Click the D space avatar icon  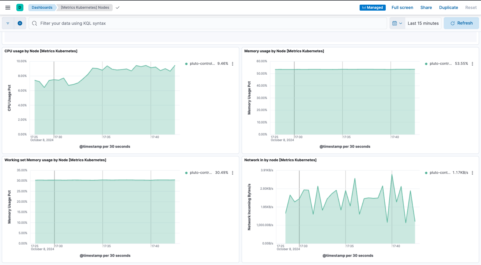pos(20,7)
